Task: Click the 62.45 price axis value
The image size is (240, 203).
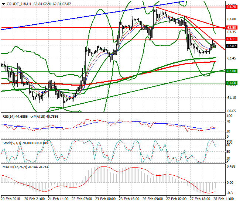Action: click(232, 58)
